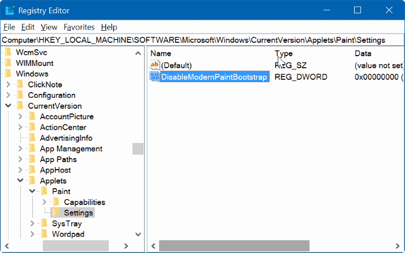Select the (Default) value name
This screenshot has width=405, height=253.
point(176,65)
